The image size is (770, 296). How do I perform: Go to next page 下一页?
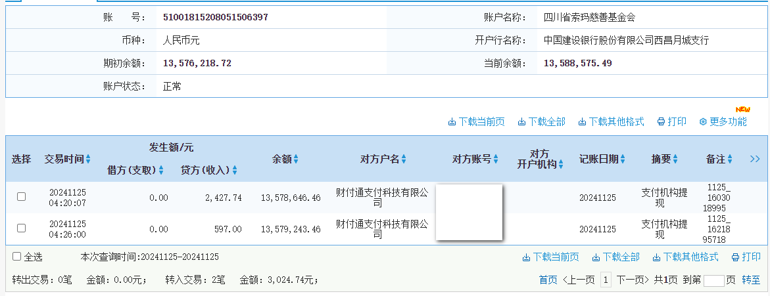pyautogui.click(x=633, y=280)
